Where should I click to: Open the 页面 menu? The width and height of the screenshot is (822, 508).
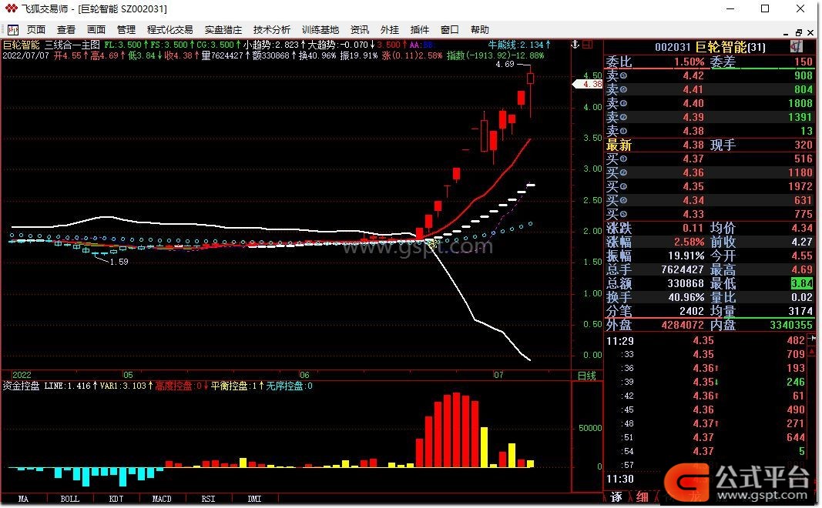point(36,30)
